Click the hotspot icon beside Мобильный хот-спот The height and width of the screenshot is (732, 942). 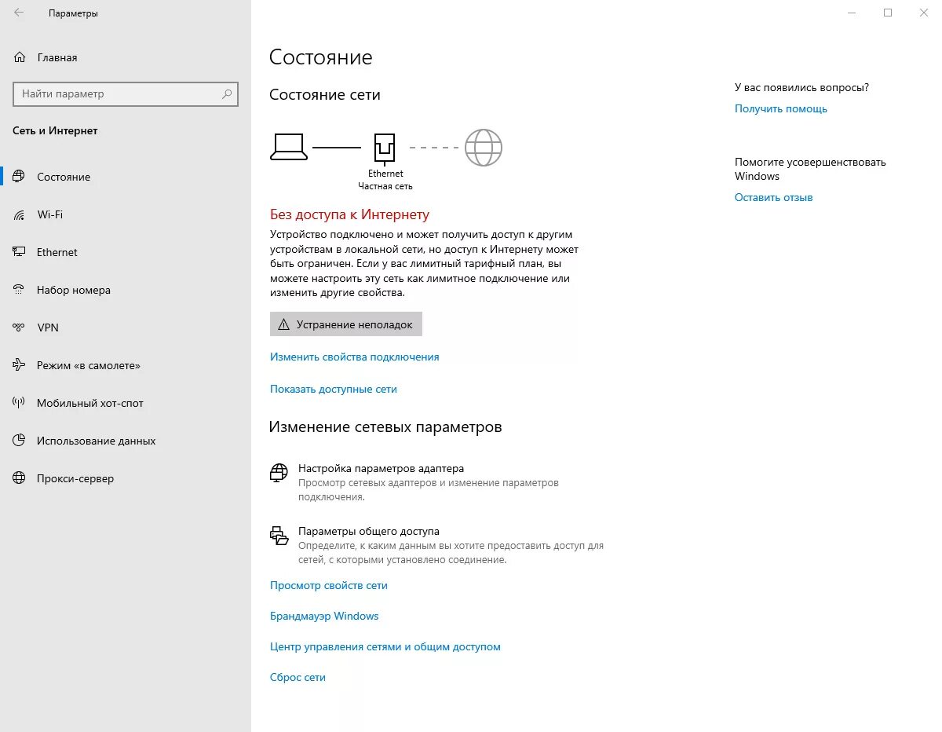(20, 403)
